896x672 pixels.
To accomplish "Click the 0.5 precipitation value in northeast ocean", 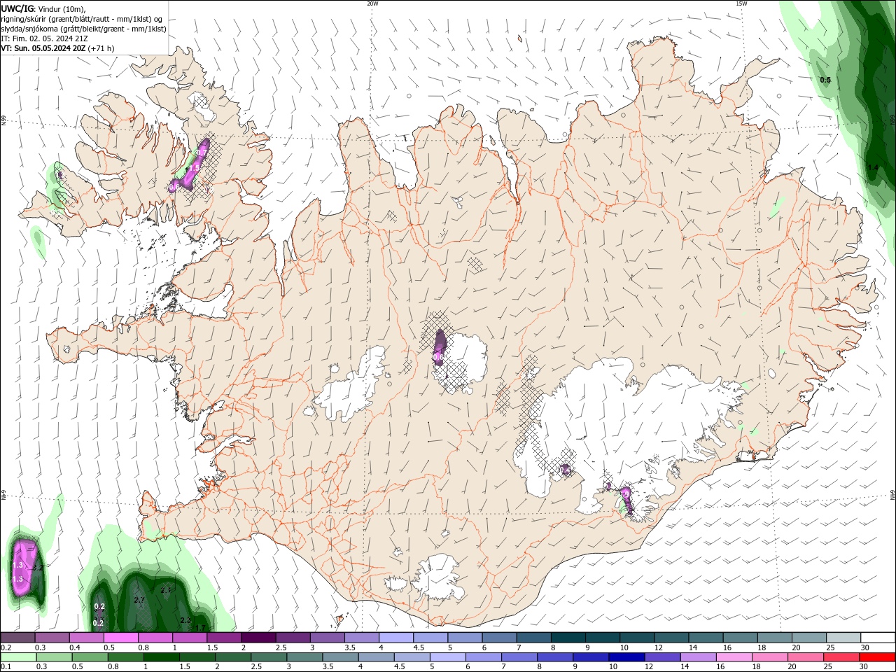I will (825, 80).
